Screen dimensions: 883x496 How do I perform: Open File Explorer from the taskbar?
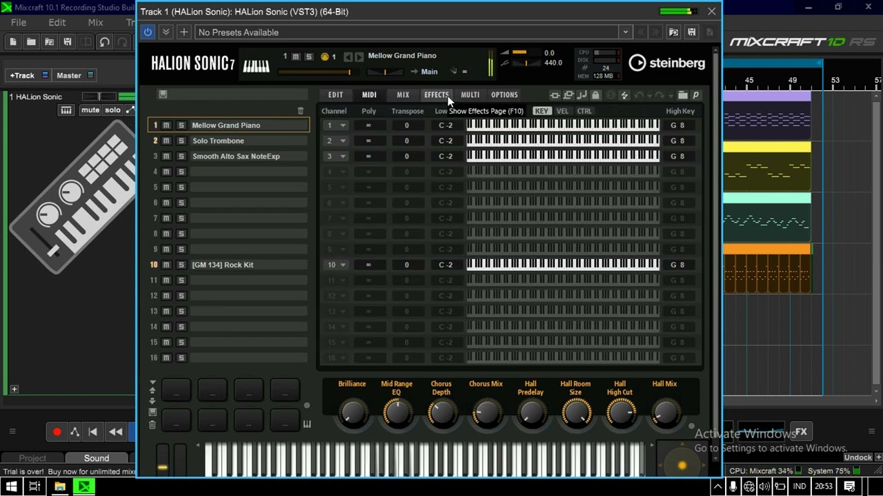[x=59, y=487]
